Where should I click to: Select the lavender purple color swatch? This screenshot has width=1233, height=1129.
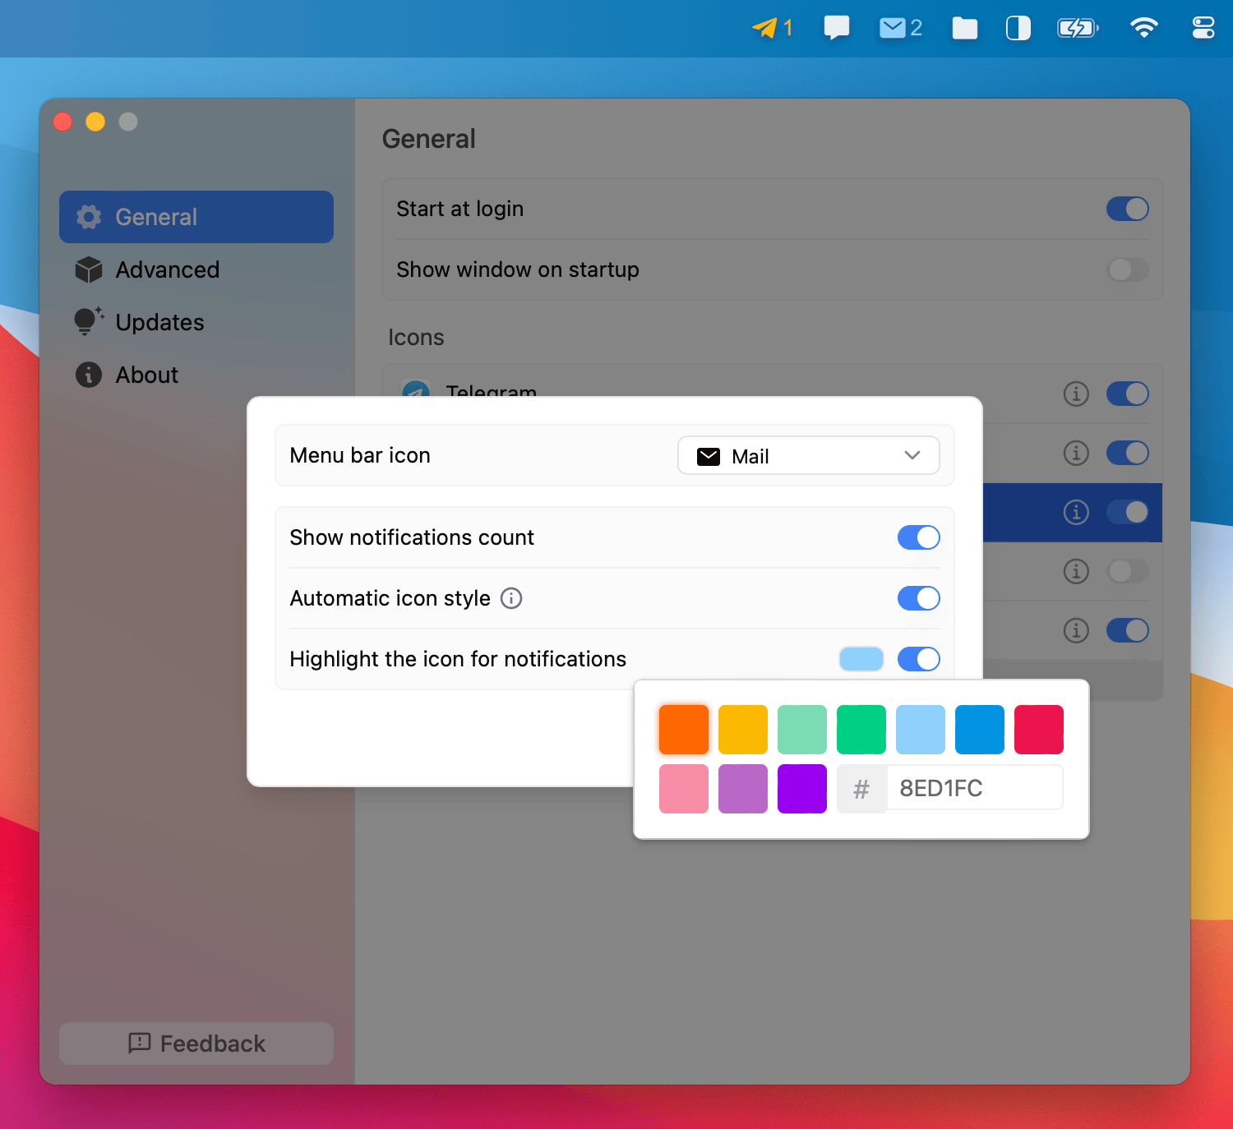click(743, 789)
